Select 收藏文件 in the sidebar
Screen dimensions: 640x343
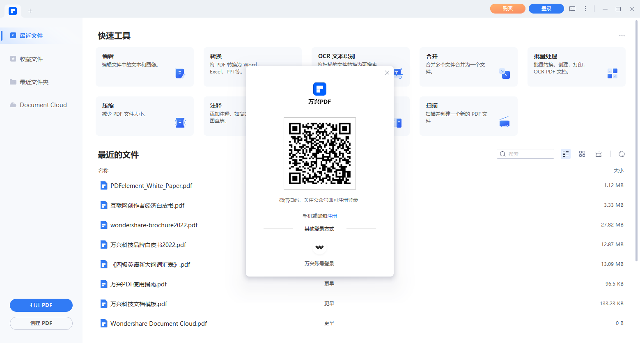[31, 59]
